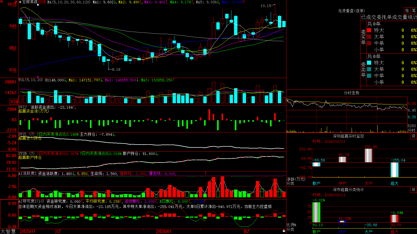Image resolution: width=417 pixels, height=234 pixels.
Task: Click the 分时走势 panel title
Action: pos(351,93)
